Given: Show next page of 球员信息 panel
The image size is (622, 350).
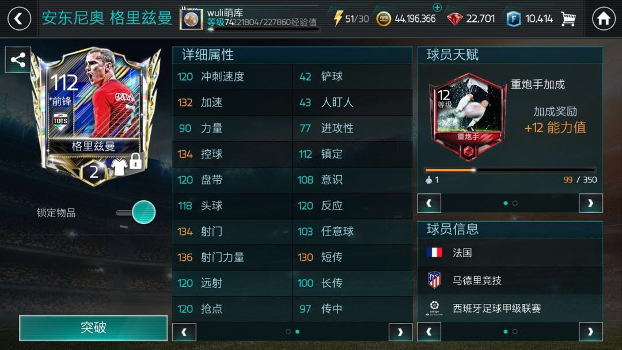Looking at the screenshot, I should pyautogui.click(x=591, y=332).
